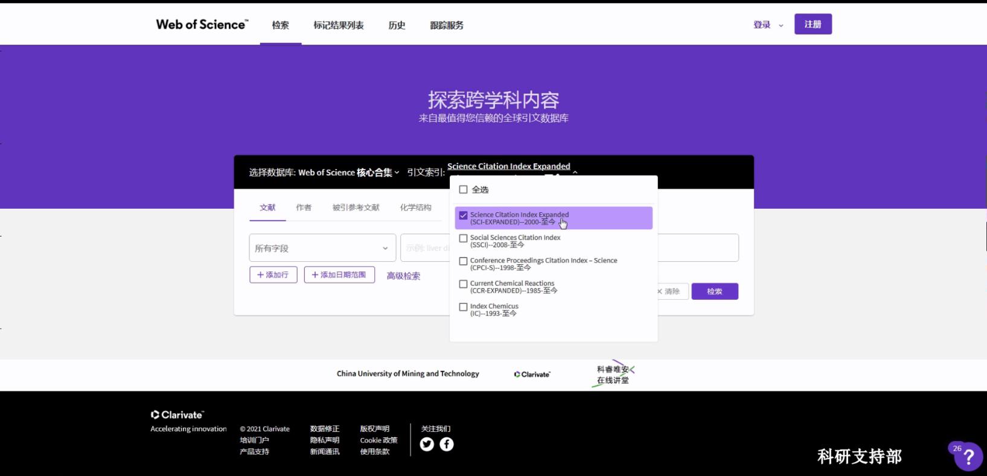Switch to the 作者 search tab
This screenshot has width=987, height=476.
[304, 208]
